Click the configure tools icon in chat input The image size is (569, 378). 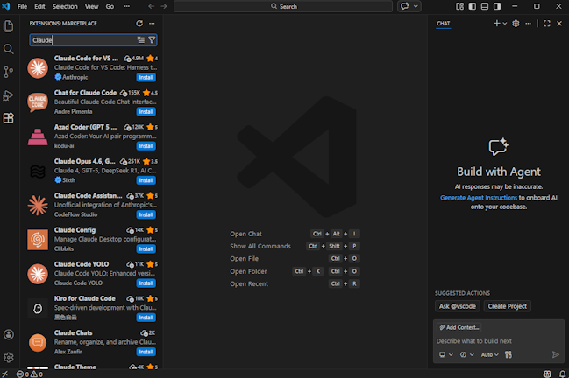[x=509, y=354]
